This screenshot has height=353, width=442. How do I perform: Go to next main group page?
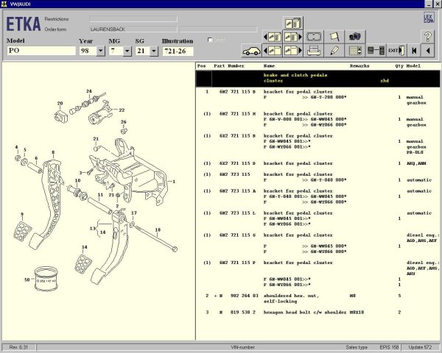[293, 37]
